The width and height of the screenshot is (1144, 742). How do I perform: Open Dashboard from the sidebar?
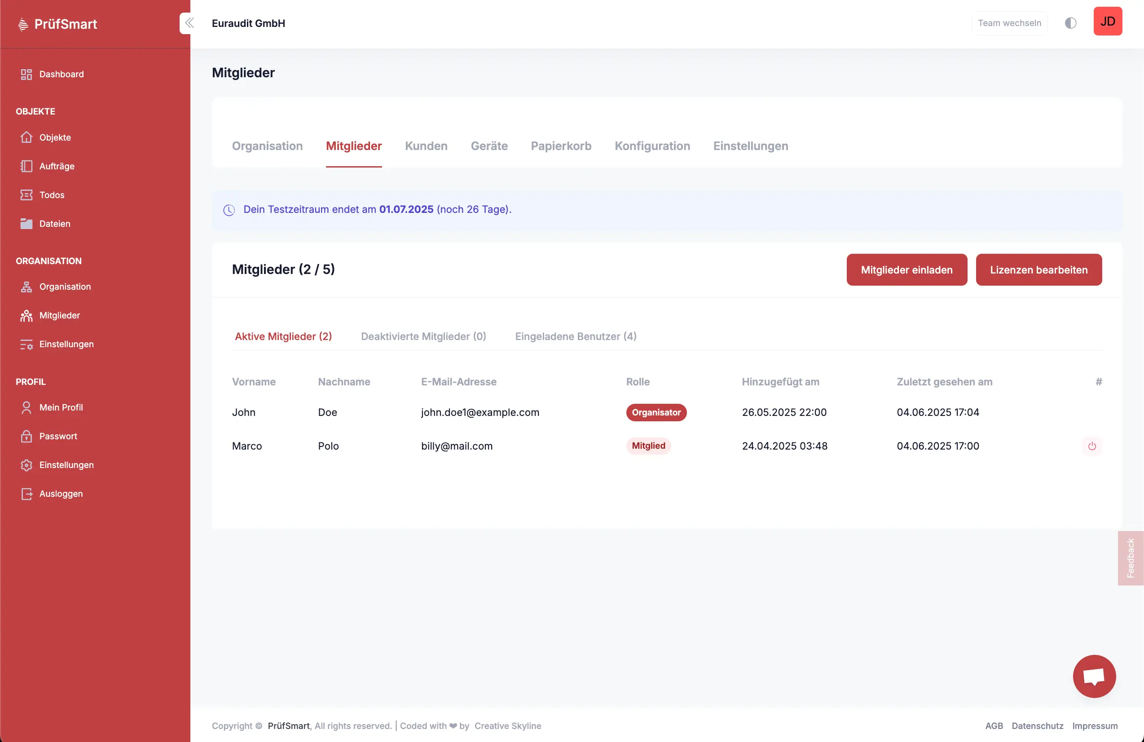click(x=61, y=74)
